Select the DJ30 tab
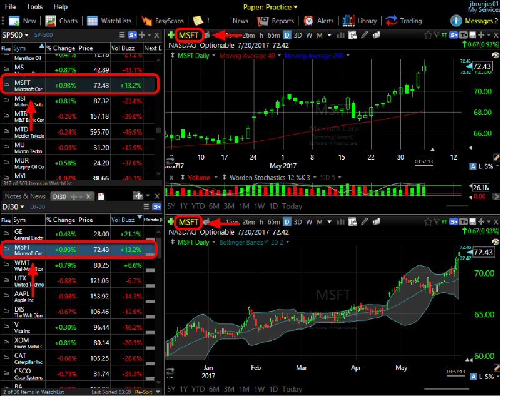523x396 pixels. (59, 196)
